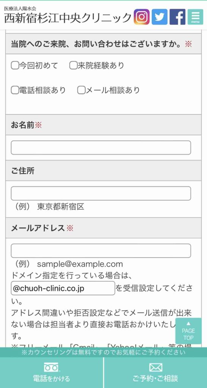Screen dimensions: 207x388
Task: Open the hamburger menu icon
Action: (x=195, y=17)
